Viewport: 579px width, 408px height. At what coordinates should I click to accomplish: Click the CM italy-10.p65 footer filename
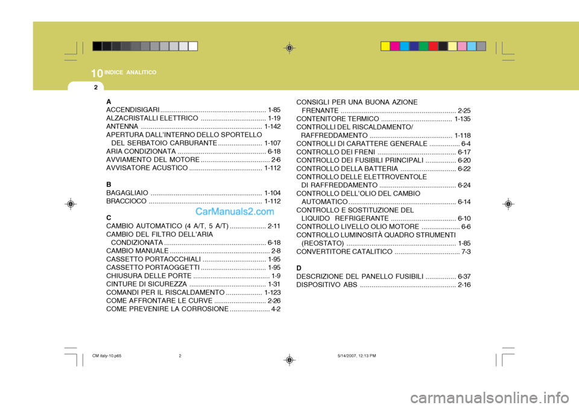pyautogui.click(x=107, y=356)
